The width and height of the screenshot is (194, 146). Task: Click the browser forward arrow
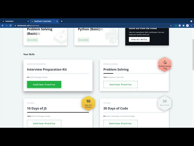[7, 26]
